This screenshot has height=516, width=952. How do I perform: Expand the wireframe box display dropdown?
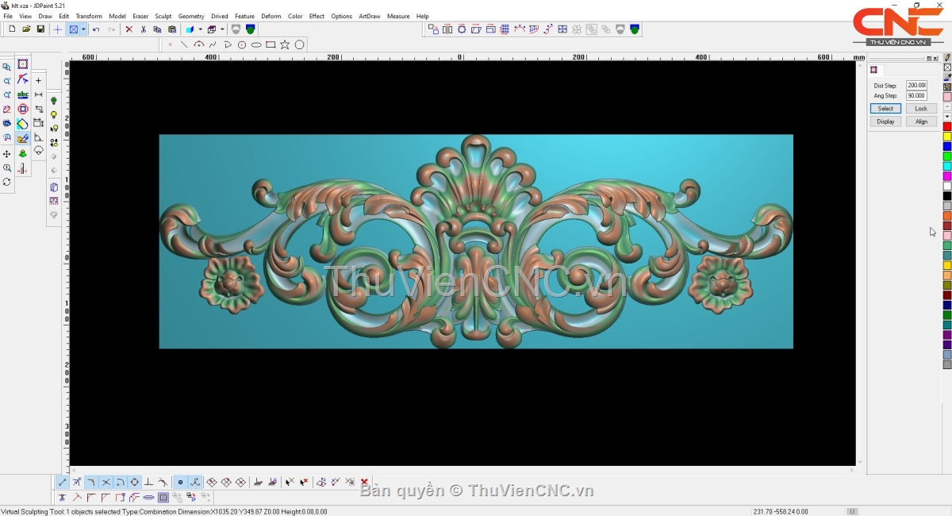tap(222, 29)
